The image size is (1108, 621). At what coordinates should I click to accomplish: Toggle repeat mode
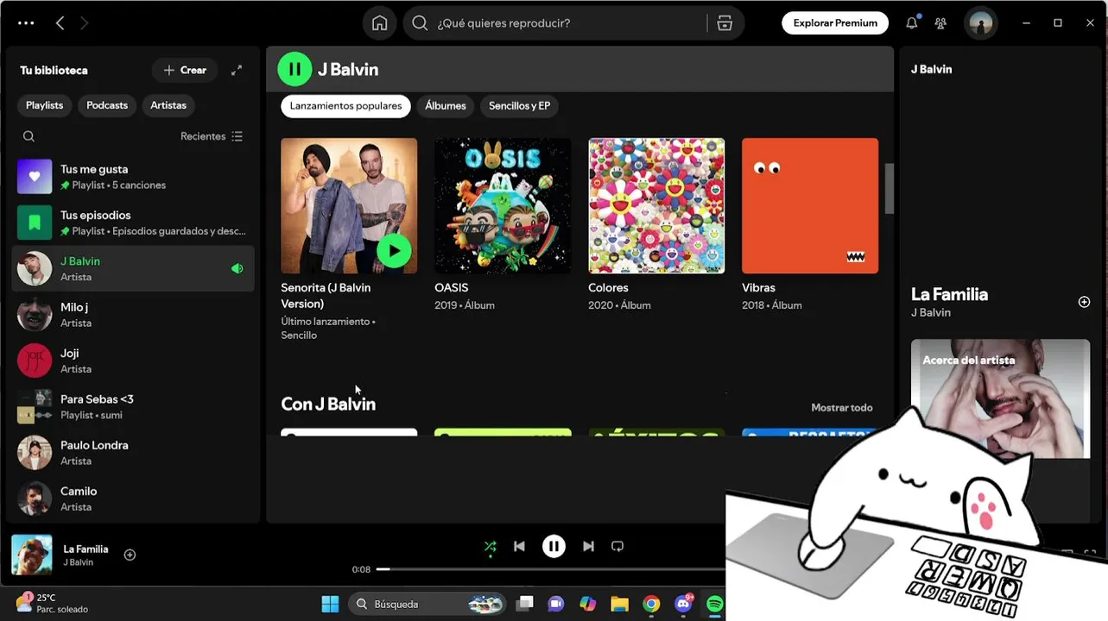coord(617,546)
